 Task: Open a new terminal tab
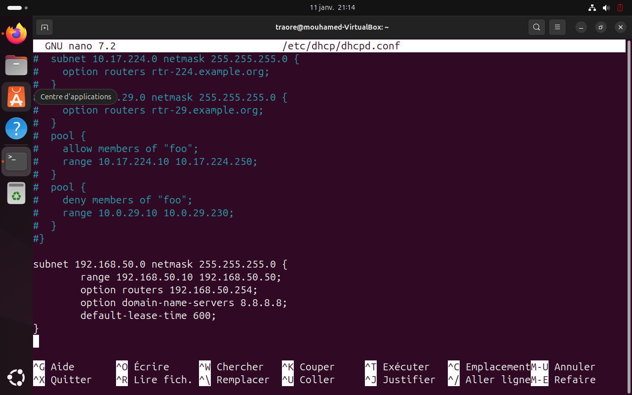tap(44, 27)
